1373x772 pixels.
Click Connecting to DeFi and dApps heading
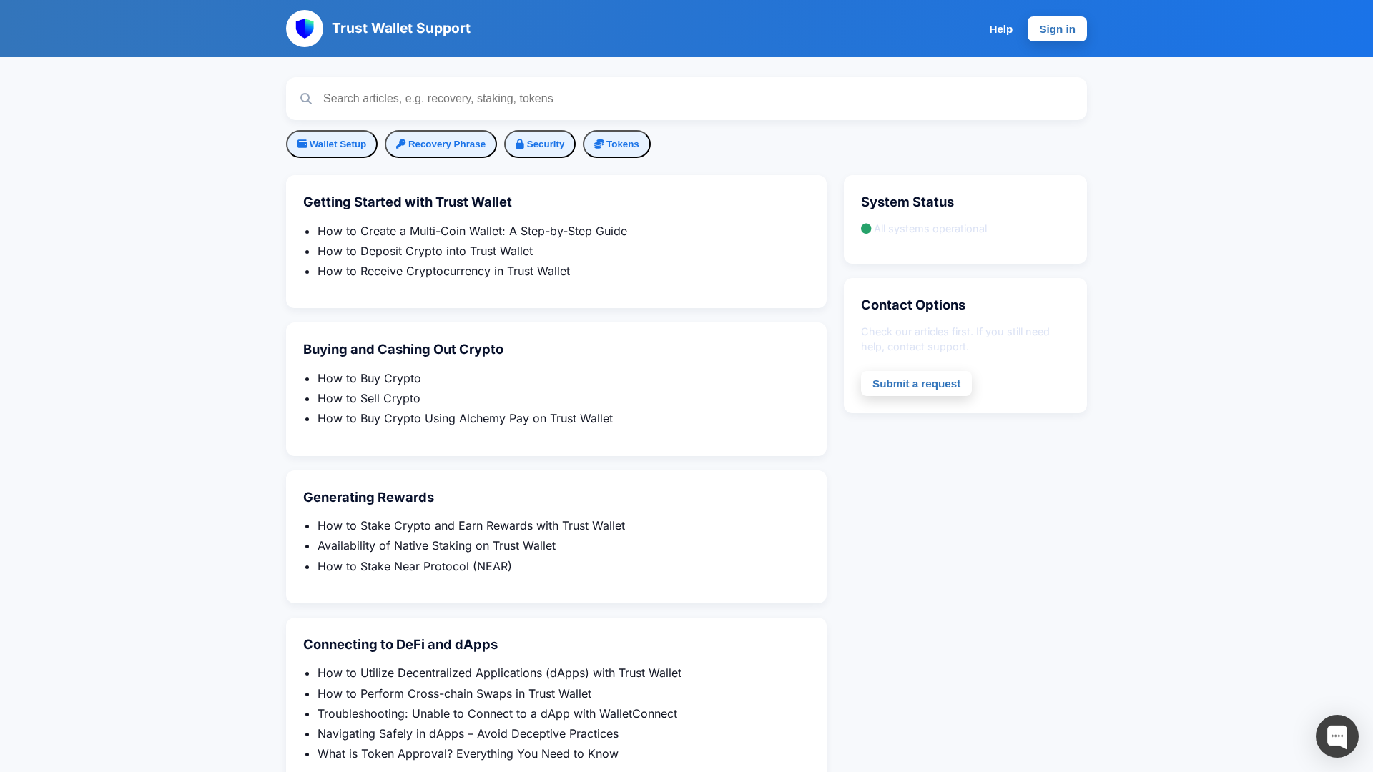(x=400, y=645)
